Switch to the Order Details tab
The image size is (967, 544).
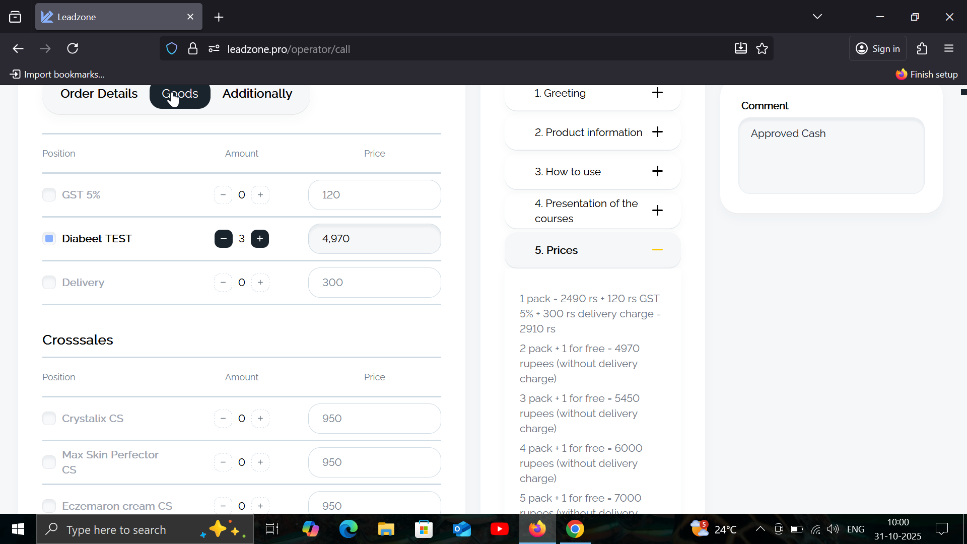pyautogui.click(x=99, y=94)
